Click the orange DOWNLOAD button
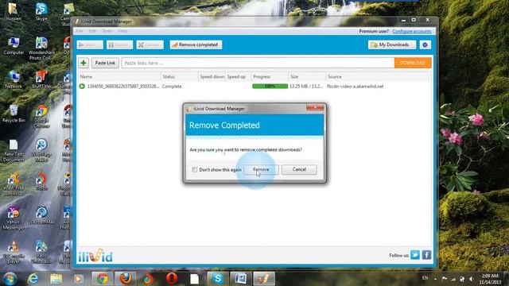The width and height of the screenshot is (509, 286). point(413,63)
